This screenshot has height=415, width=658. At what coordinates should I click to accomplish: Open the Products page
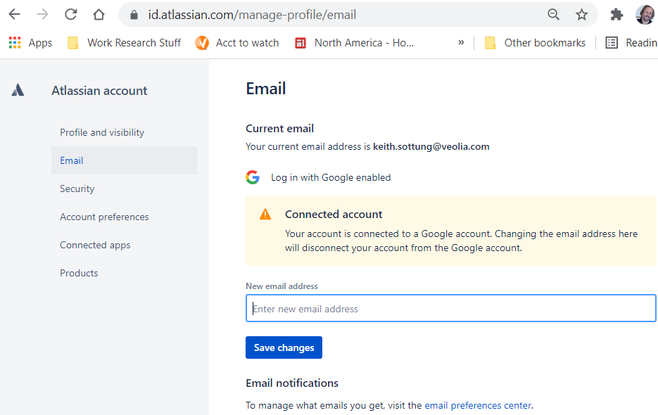pyautogui.click(x=79, y=273)
